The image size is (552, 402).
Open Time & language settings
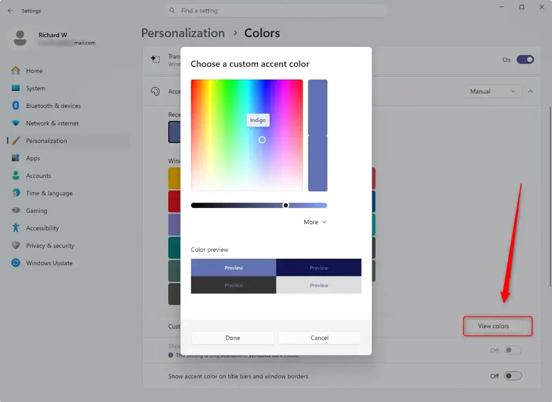click(68, 193)
